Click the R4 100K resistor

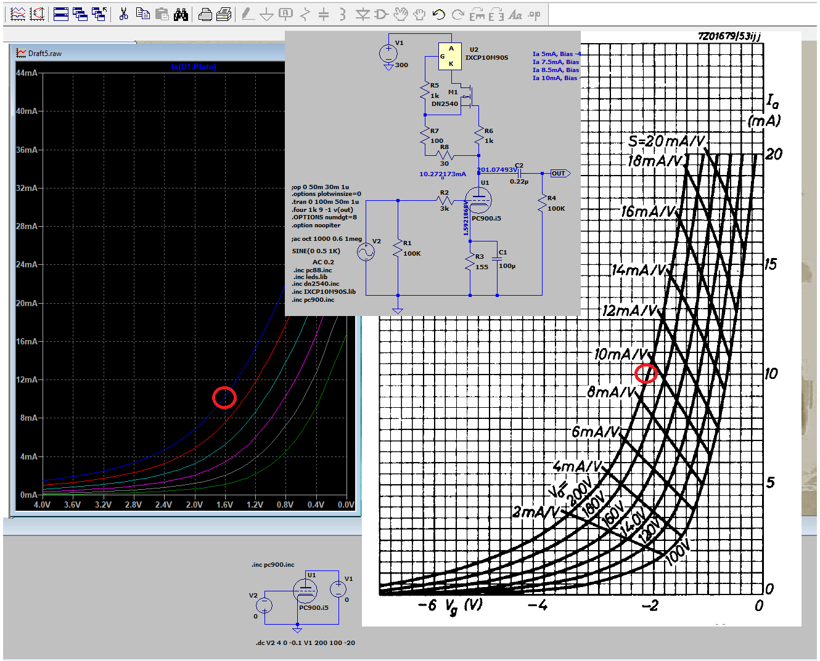tap(543, 203)
